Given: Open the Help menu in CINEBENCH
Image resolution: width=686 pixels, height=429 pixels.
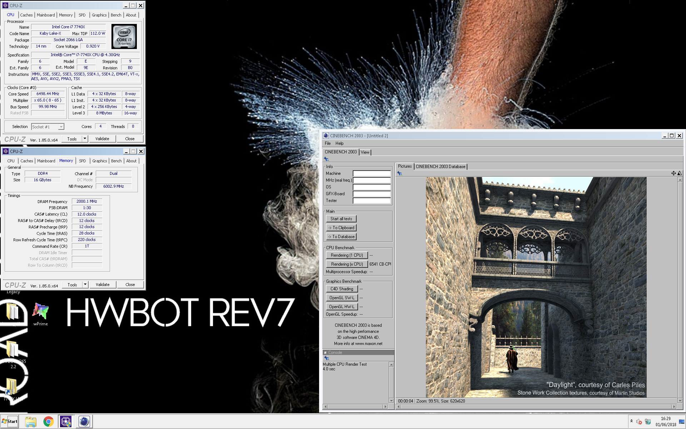Looking at the screenshot, I should pos(339,143).
